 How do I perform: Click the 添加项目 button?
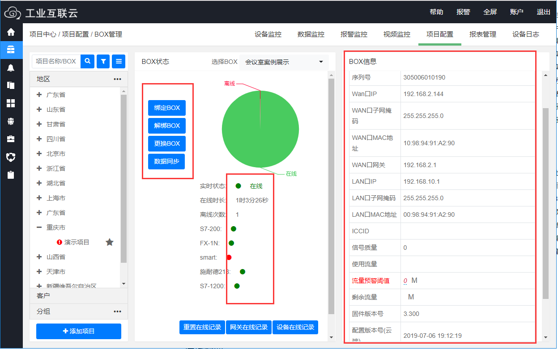click(x=79, y=331)
